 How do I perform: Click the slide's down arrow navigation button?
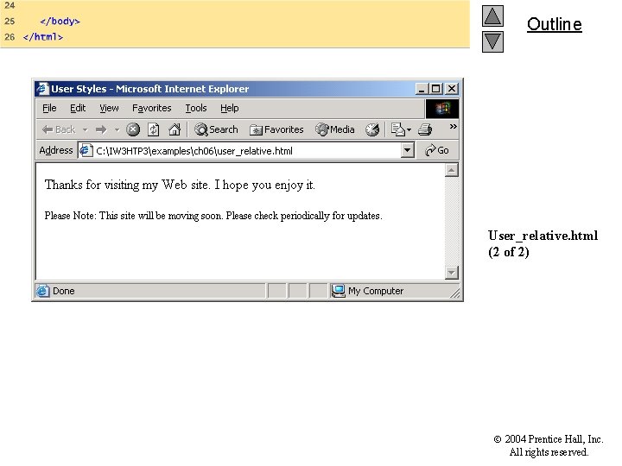tap(492, 41)
